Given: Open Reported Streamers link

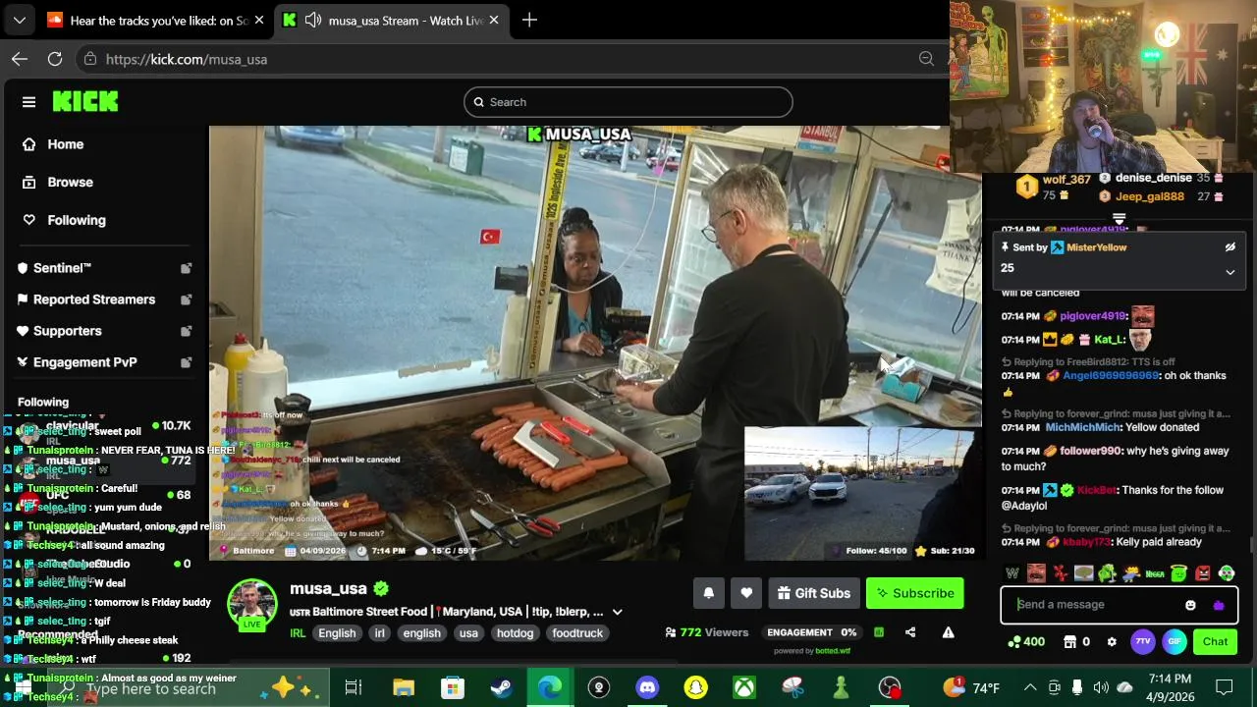Looking at the screenshot, I should click(104, 299).
